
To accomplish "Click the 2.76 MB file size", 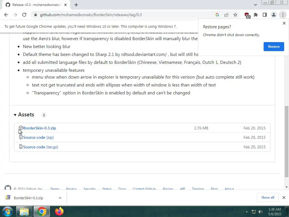I will 201,128.
